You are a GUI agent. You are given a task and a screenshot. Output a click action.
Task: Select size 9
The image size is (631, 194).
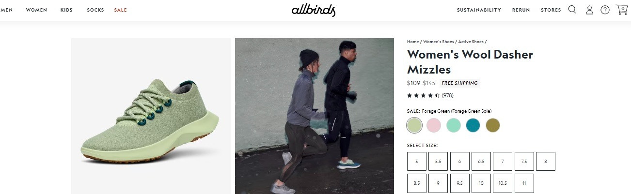438,183
